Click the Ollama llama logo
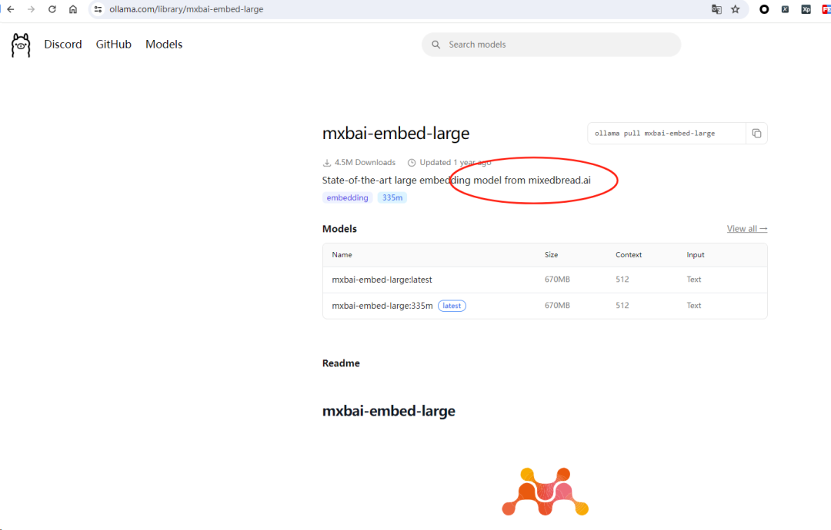Image resolution: width=831 pixels, height=530 pixels. pyautogui.click(x=21, y=45)
